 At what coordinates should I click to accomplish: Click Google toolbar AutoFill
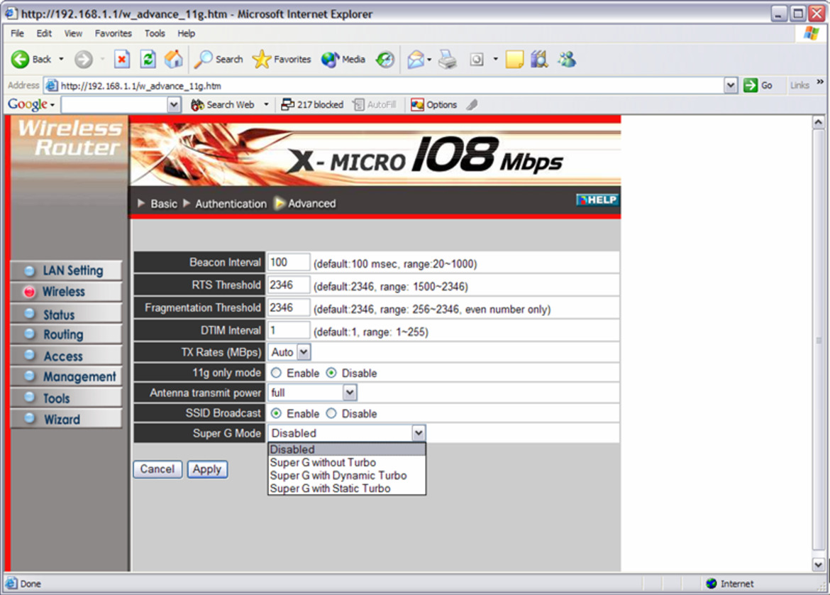375,105
